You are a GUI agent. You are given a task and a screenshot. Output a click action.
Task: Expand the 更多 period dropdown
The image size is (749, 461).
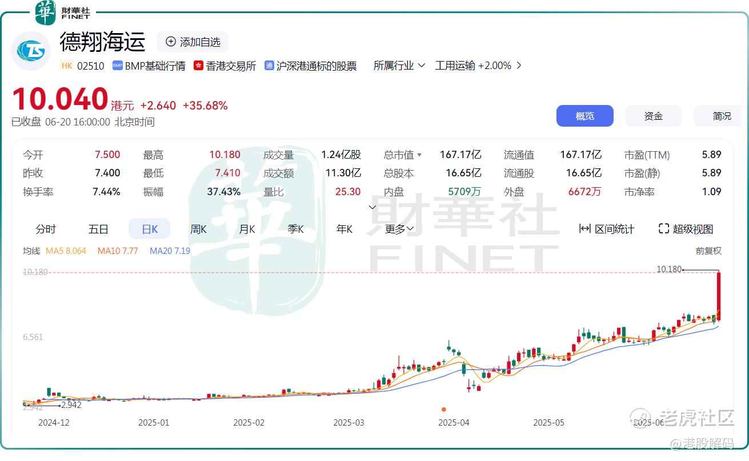(399, 229)
